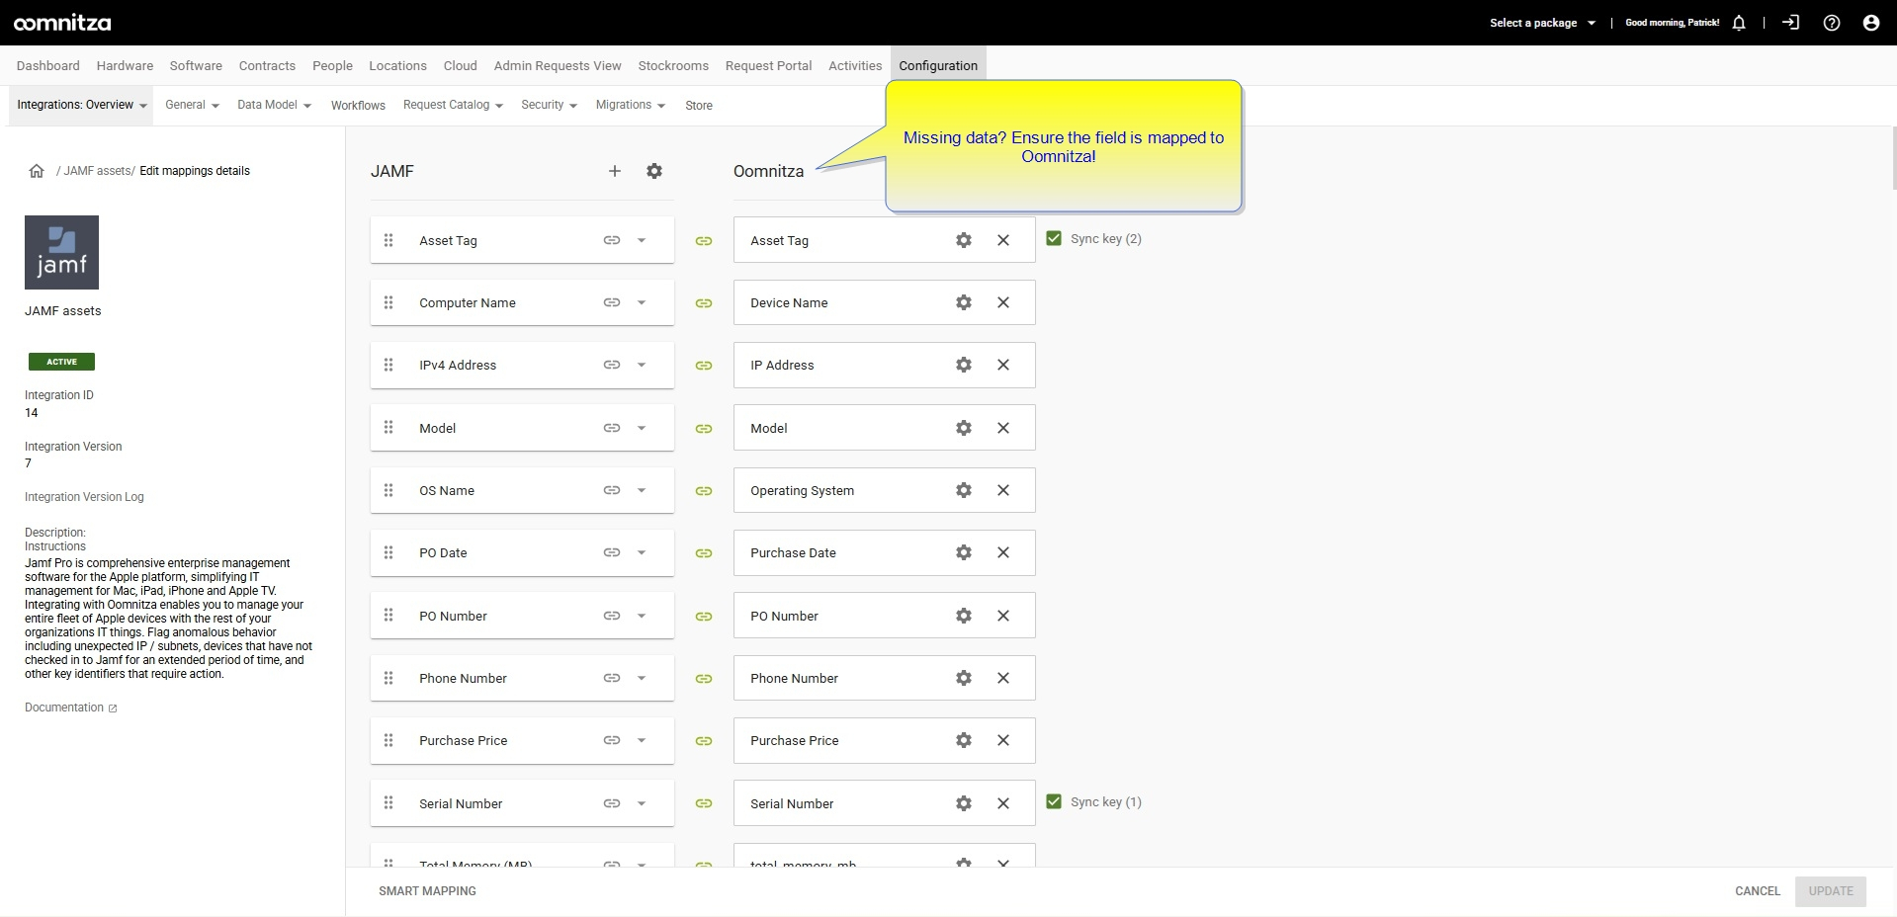
Task: Click green link icon for IPv4 Address row
Action: (x=704, y=366)
